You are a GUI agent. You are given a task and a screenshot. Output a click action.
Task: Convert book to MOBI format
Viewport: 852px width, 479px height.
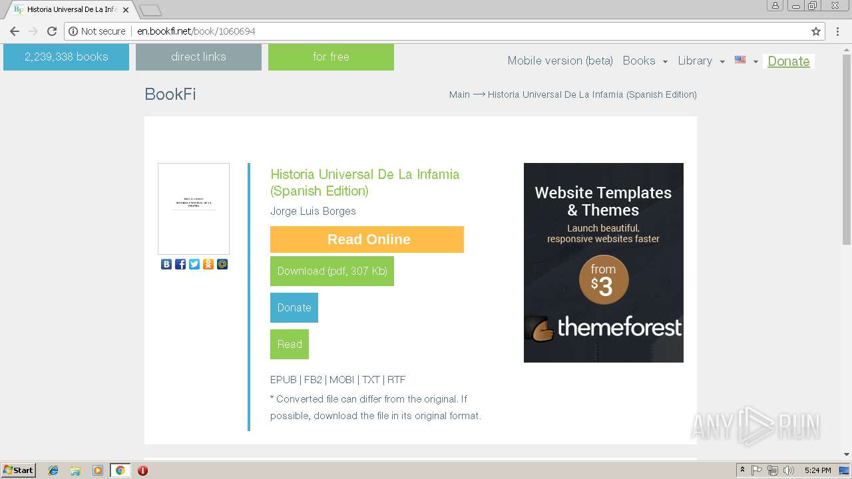tap(341, 380)
